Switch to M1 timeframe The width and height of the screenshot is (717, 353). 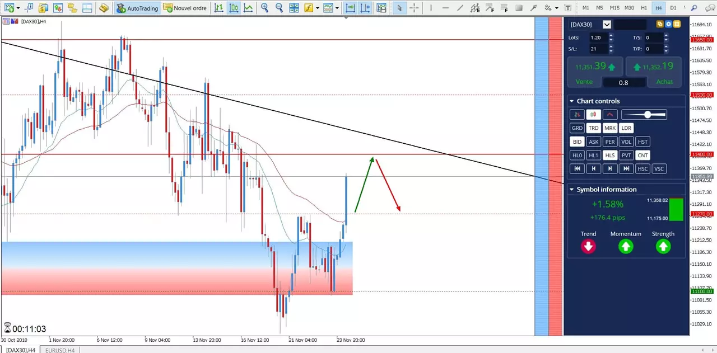(586, 8)
